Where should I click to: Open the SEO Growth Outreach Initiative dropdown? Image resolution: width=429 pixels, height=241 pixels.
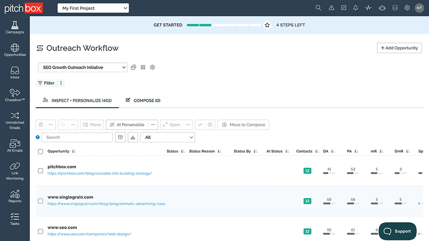coord(83,67)
